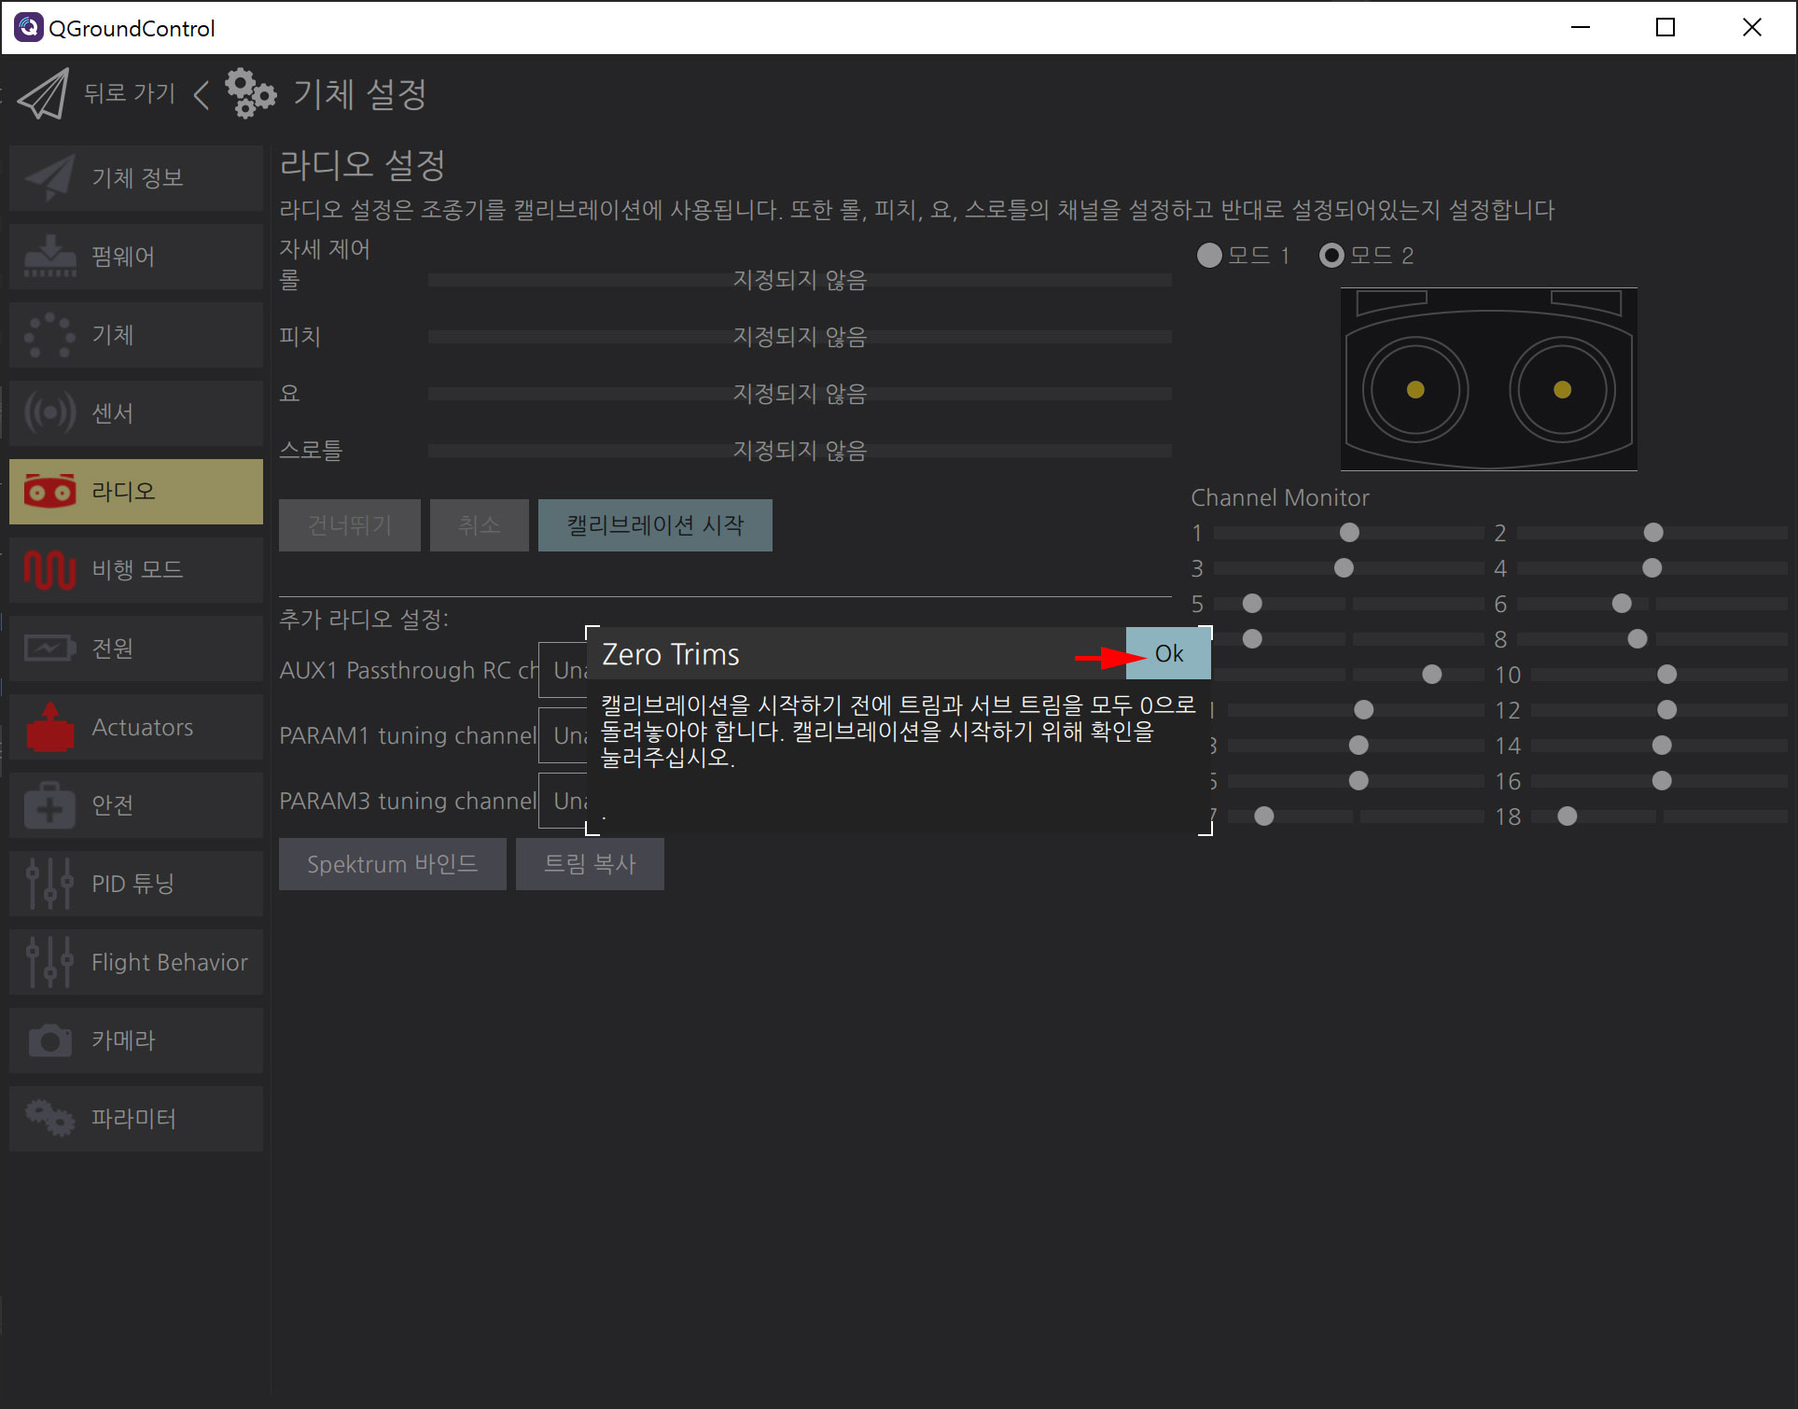This screenshot has width=1798, height=1409.
Task: Open the 안전 safety medkit icon
Action: [x=49, y=805]
